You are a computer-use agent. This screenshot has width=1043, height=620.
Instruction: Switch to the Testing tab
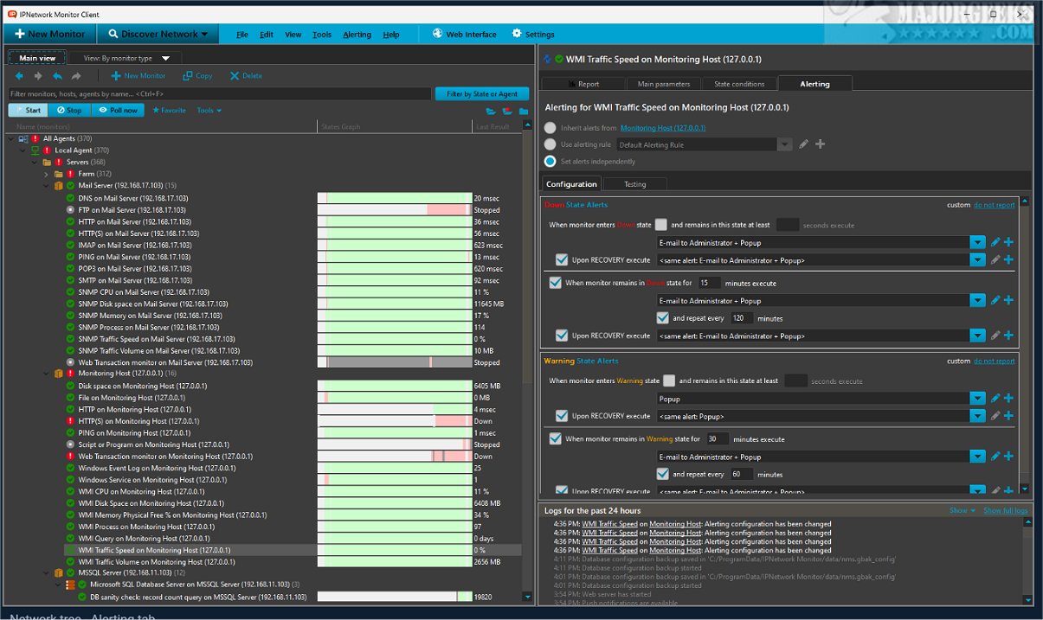[x=634, y=184]
